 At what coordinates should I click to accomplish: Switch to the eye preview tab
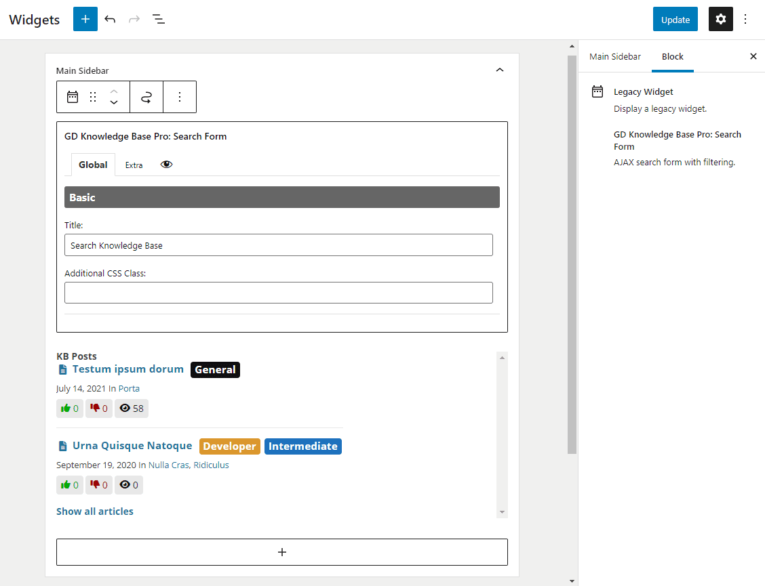pyautogui.click(x=166, y=165)
